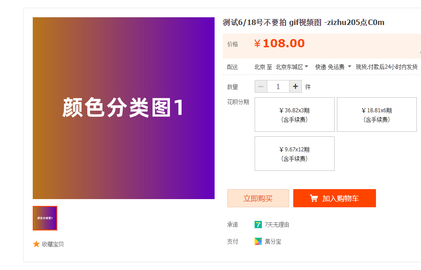Click the quantity input field

click(x=278, y=86)
